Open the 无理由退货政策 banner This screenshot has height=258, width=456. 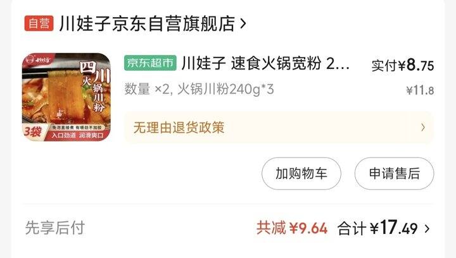click(279, 127)
